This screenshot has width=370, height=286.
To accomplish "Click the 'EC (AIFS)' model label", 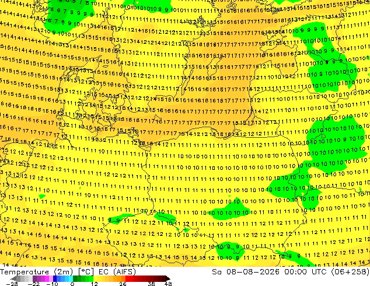I will tap(117, 271).
